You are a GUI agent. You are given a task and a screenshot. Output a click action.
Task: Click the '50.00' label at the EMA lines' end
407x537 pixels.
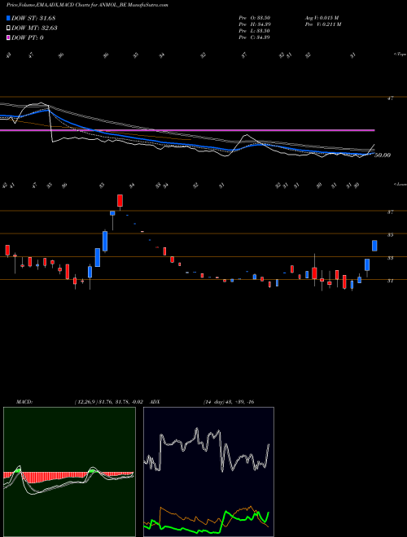click(x=383, y=155)
